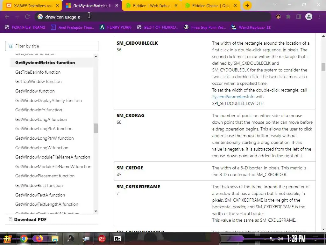Open 7-Zip from taskbar
Image resolution: width=326 pixels, height=245 pixels.
tap(117, 239)
